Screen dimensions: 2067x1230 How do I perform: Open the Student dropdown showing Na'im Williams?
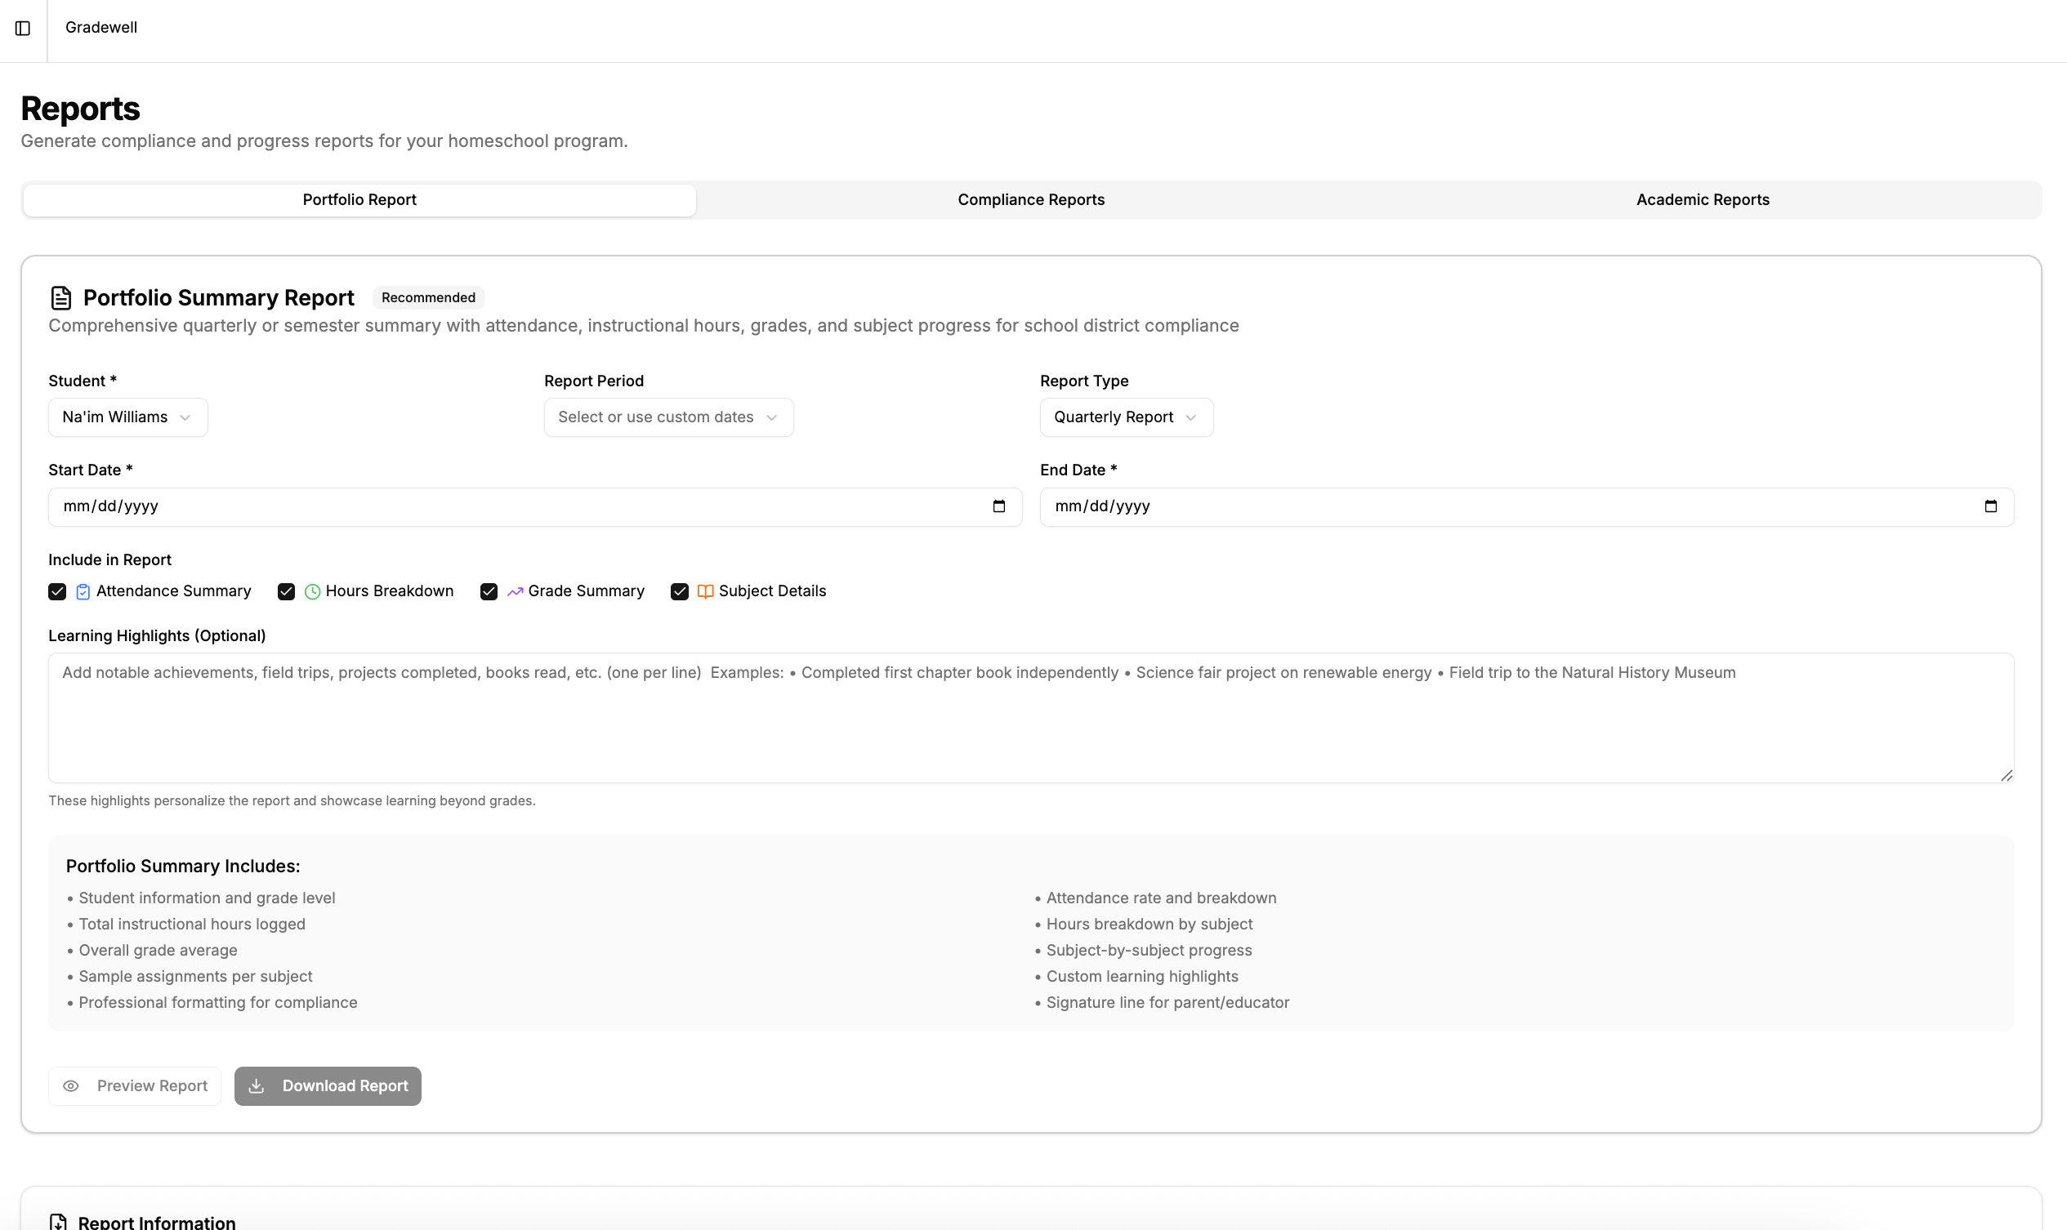127,417
